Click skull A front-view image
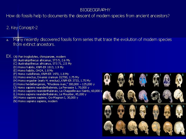The height and width of the screenshot is (139, 186). pos(107,79)
